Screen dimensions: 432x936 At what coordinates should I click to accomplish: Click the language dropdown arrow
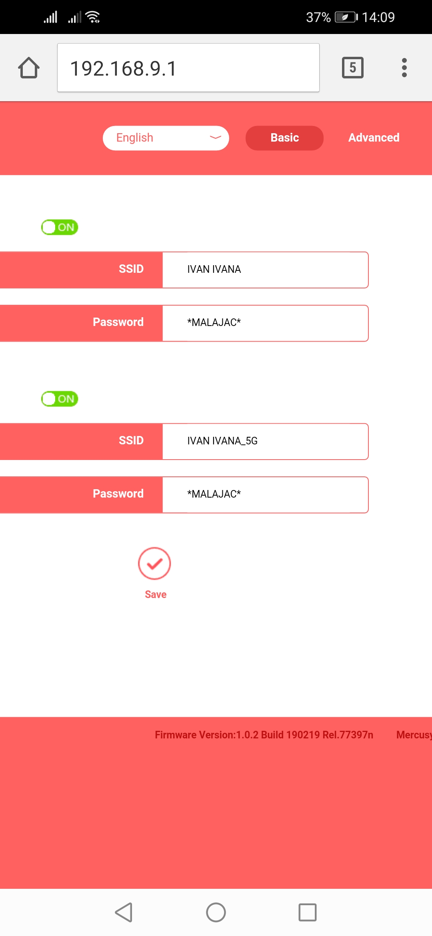[215, 138]
